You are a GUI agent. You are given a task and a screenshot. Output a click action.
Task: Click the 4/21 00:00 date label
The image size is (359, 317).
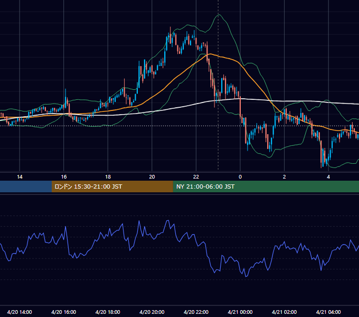pyautogui.click(x=240, y=312)
